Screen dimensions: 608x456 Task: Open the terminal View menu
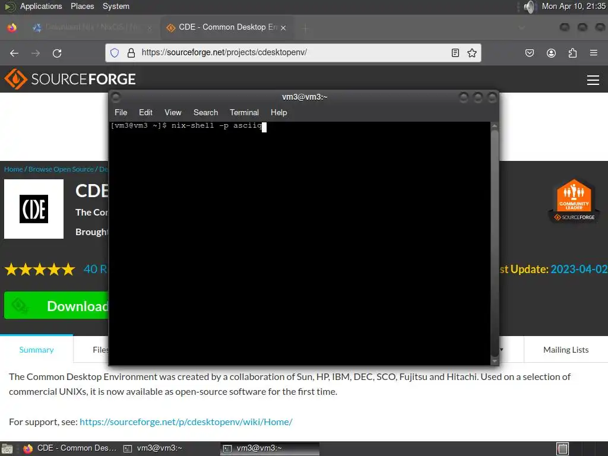coord(173,112)
